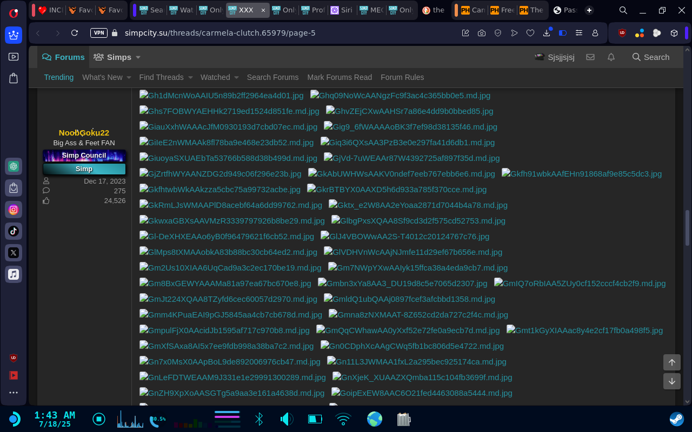Expand the Find Threads dropdown arrow
Viewport: 692px width, 432px height.
click(190, 78)
